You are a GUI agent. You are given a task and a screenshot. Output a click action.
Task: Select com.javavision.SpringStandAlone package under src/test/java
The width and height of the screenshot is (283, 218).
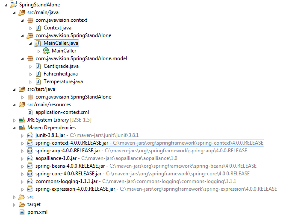click(x=73, y=97)
